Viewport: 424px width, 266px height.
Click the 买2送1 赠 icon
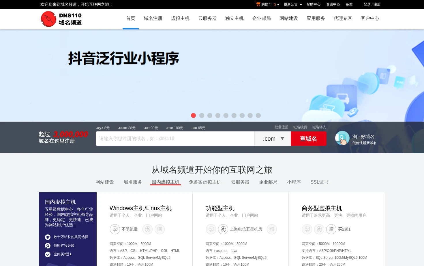point(331,229)
